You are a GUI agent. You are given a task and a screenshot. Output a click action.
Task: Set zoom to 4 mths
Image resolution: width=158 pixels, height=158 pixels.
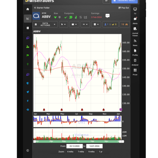[x=70, y=152]
